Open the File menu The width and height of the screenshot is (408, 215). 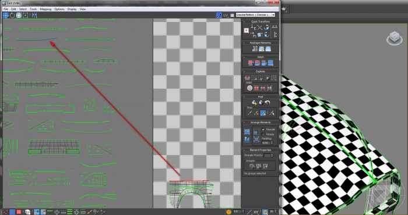pyautogui.click(x=6, y=9)
